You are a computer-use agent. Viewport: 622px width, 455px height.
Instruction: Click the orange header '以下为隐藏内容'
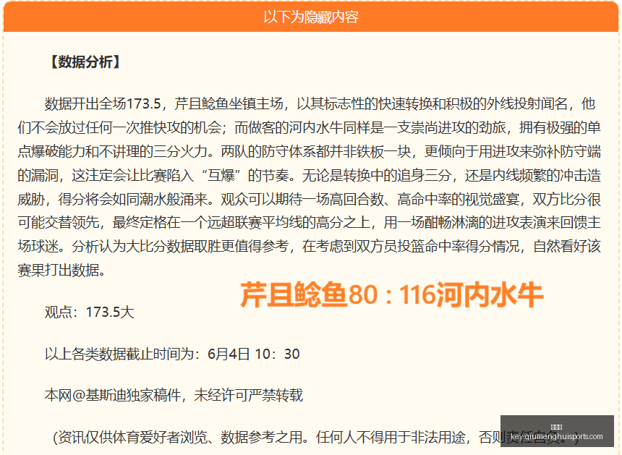[x=311, y=17]
